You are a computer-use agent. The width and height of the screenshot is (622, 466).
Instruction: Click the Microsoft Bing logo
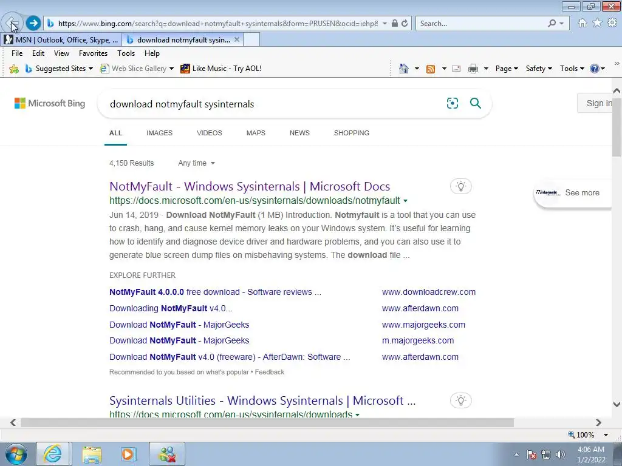pyautogui.click(x=50, y=103)
